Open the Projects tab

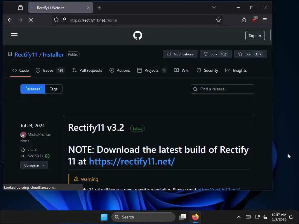pos(152,70)
